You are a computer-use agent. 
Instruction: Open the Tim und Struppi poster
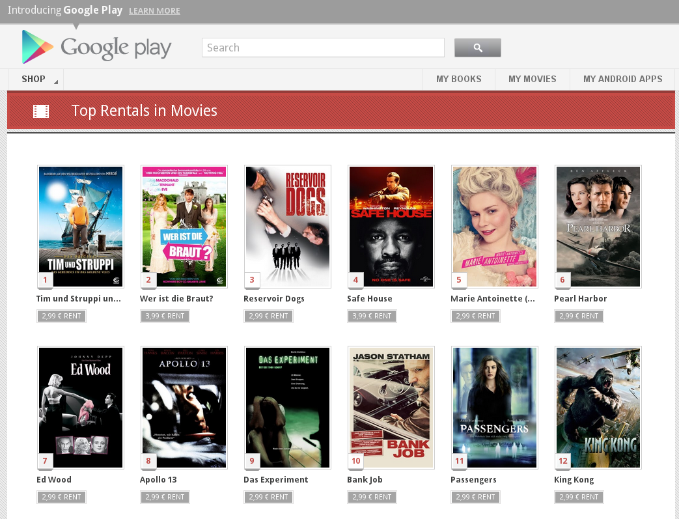click(81, 226)
